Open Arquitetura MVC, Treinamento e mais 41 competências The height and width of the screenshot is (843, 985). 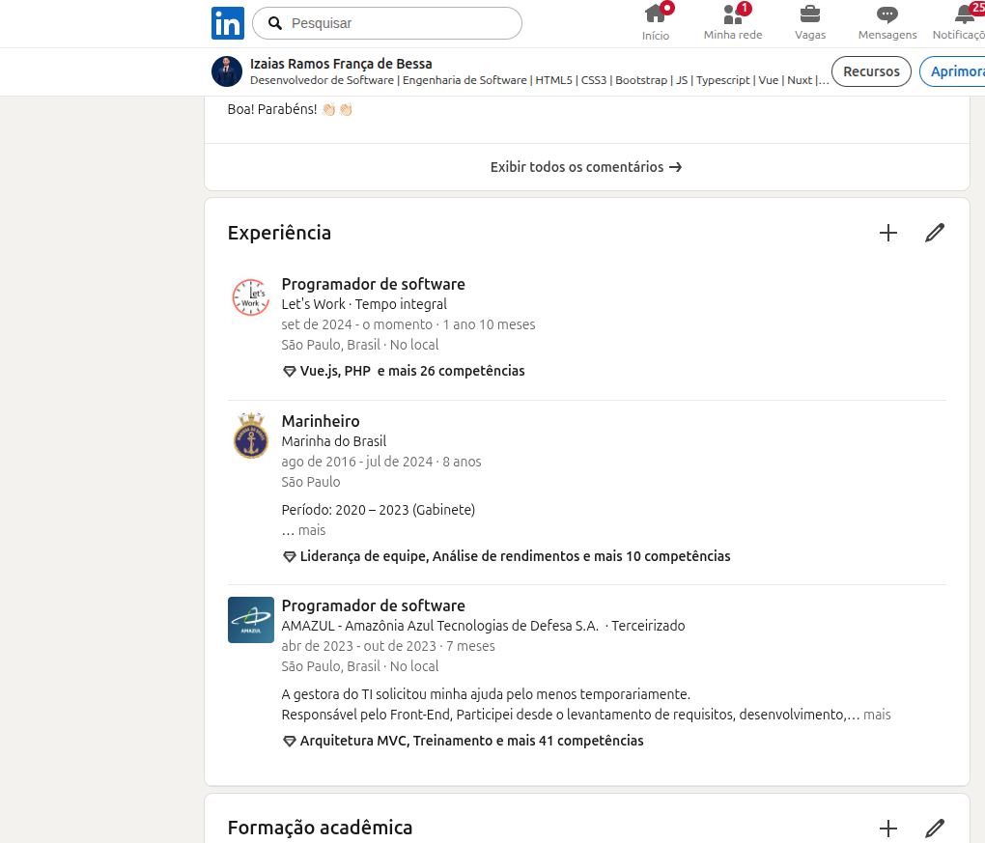click(x=472, y=742)
